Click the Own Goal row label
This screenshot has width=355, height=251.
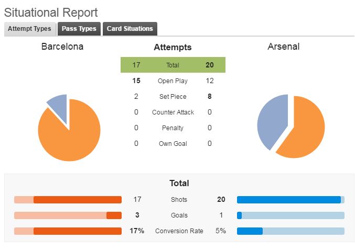coord(173,144)
